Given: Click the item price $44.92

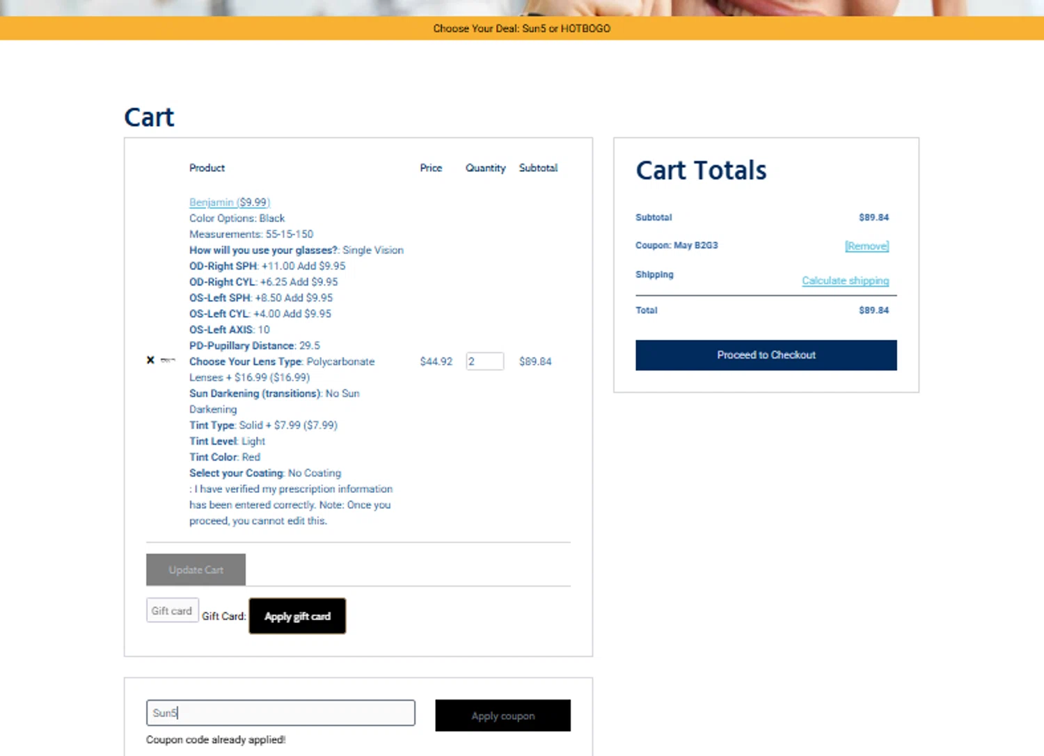Looking at the screenshot, I should [x=436, y=361].
